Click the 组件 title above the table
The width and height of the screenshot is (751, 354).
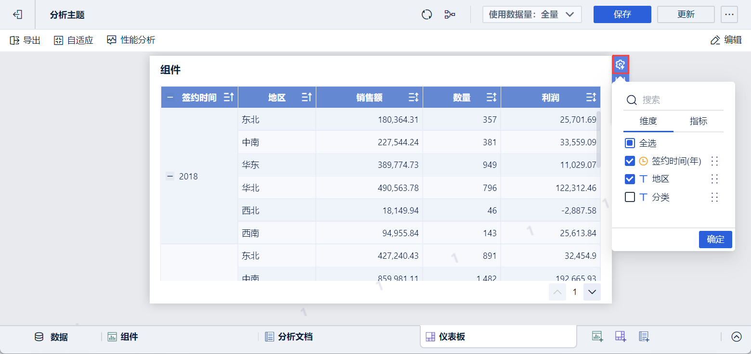170,70
